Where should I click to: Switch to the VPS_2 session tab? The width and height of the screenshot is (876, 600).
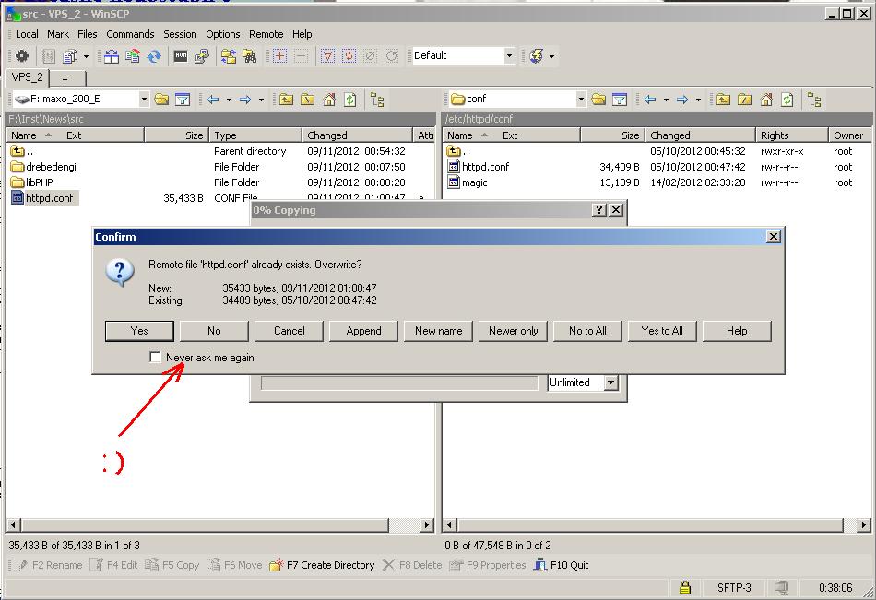tap(27, 78)
